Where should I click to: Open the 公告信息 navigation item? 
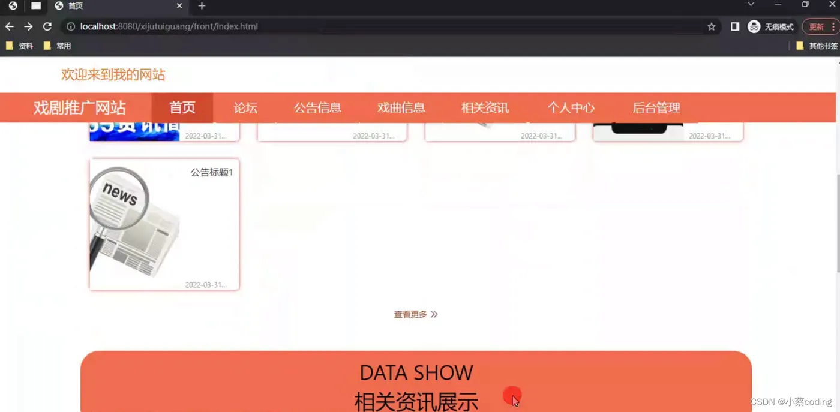(x=317, y=108)
